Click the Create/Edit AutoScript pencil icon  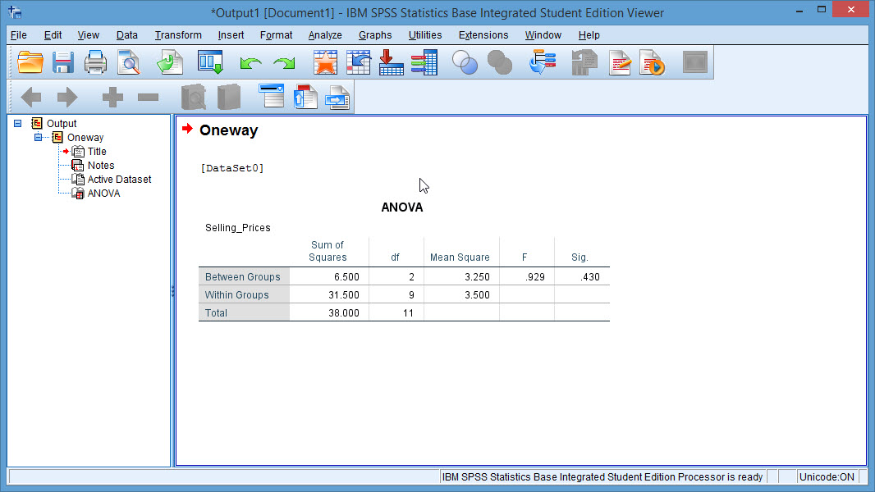(x=620, y=62)
